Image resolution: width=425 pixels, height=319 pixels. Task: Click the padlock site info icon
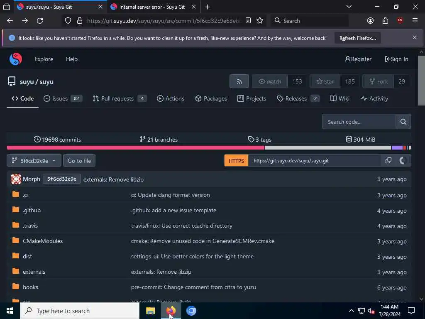[79, 21]
